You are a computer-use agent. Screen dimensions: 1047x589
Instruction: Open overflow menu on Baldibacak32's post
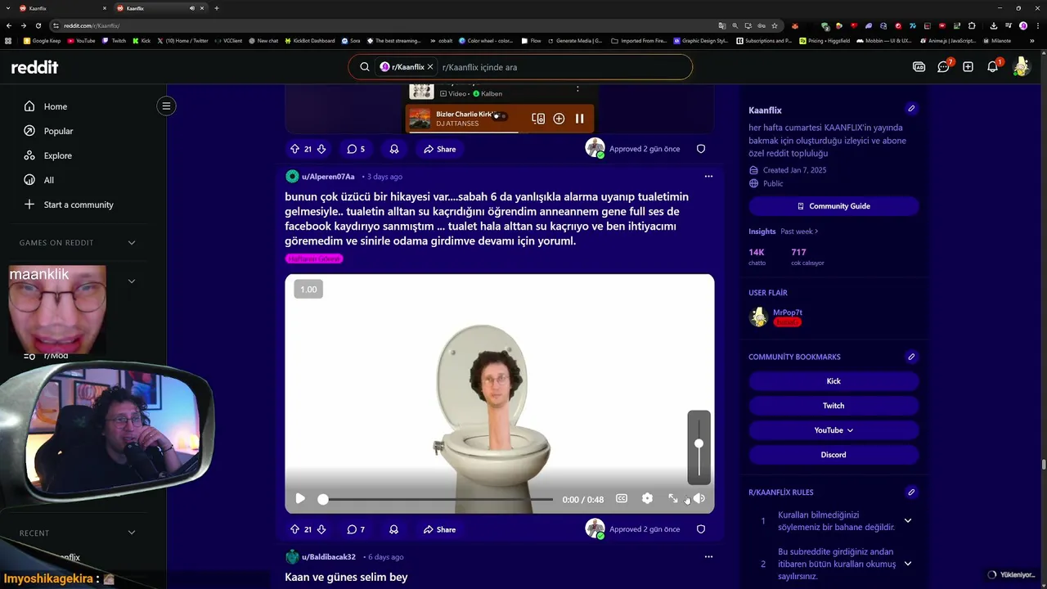(708, 557)
